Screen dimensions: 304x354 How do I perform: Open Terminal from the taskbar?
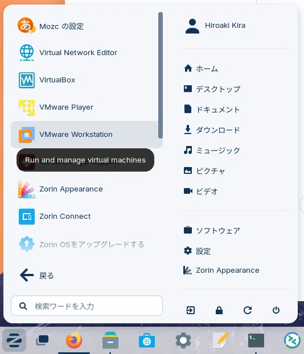pos(256,340)
